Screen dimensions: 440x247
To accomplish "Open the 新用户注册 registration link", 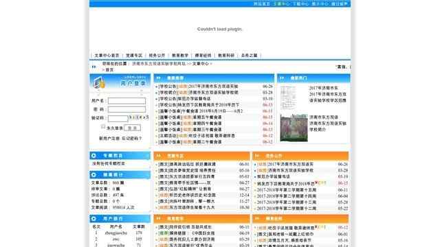I will 109,139.
